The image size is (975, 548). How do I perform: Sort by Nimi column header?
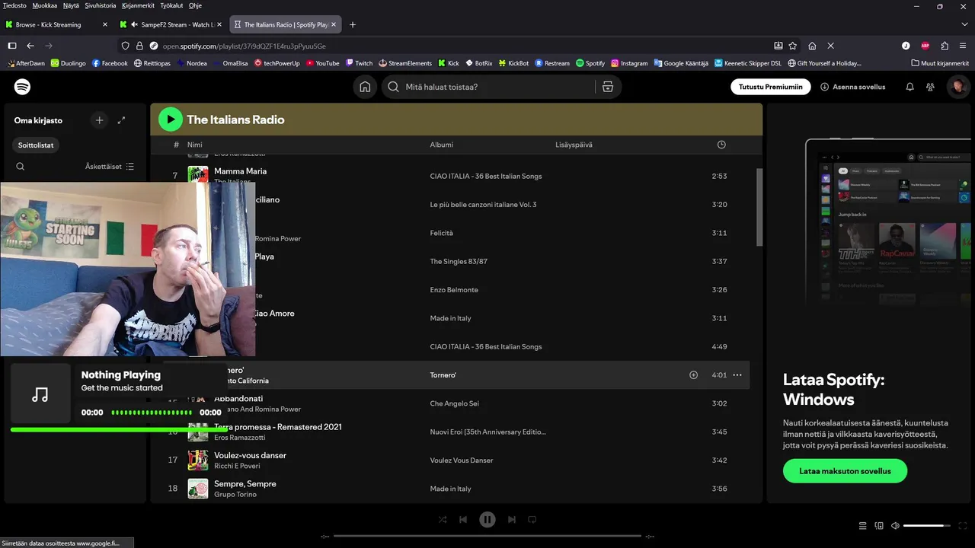pyautogui.click(x=195, y=145)
